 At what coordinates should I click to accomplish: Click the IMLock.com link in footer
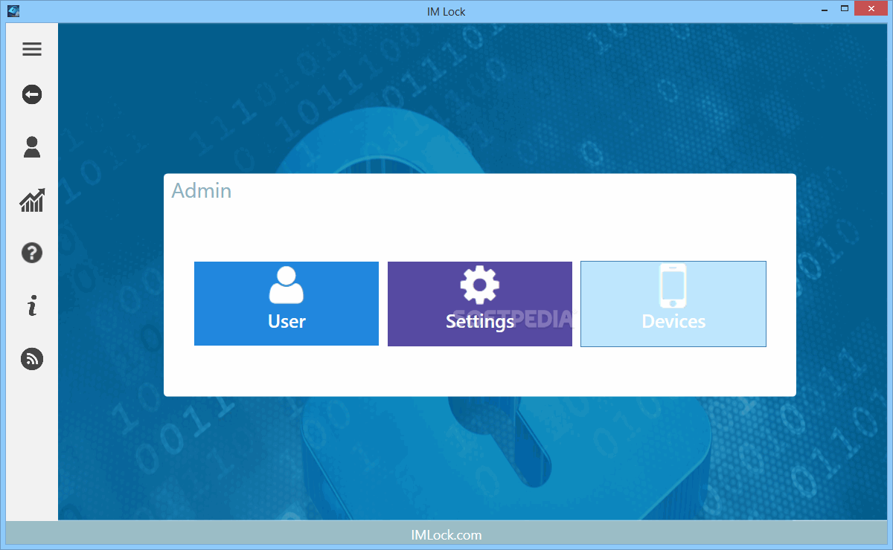[x=446, y=534]
